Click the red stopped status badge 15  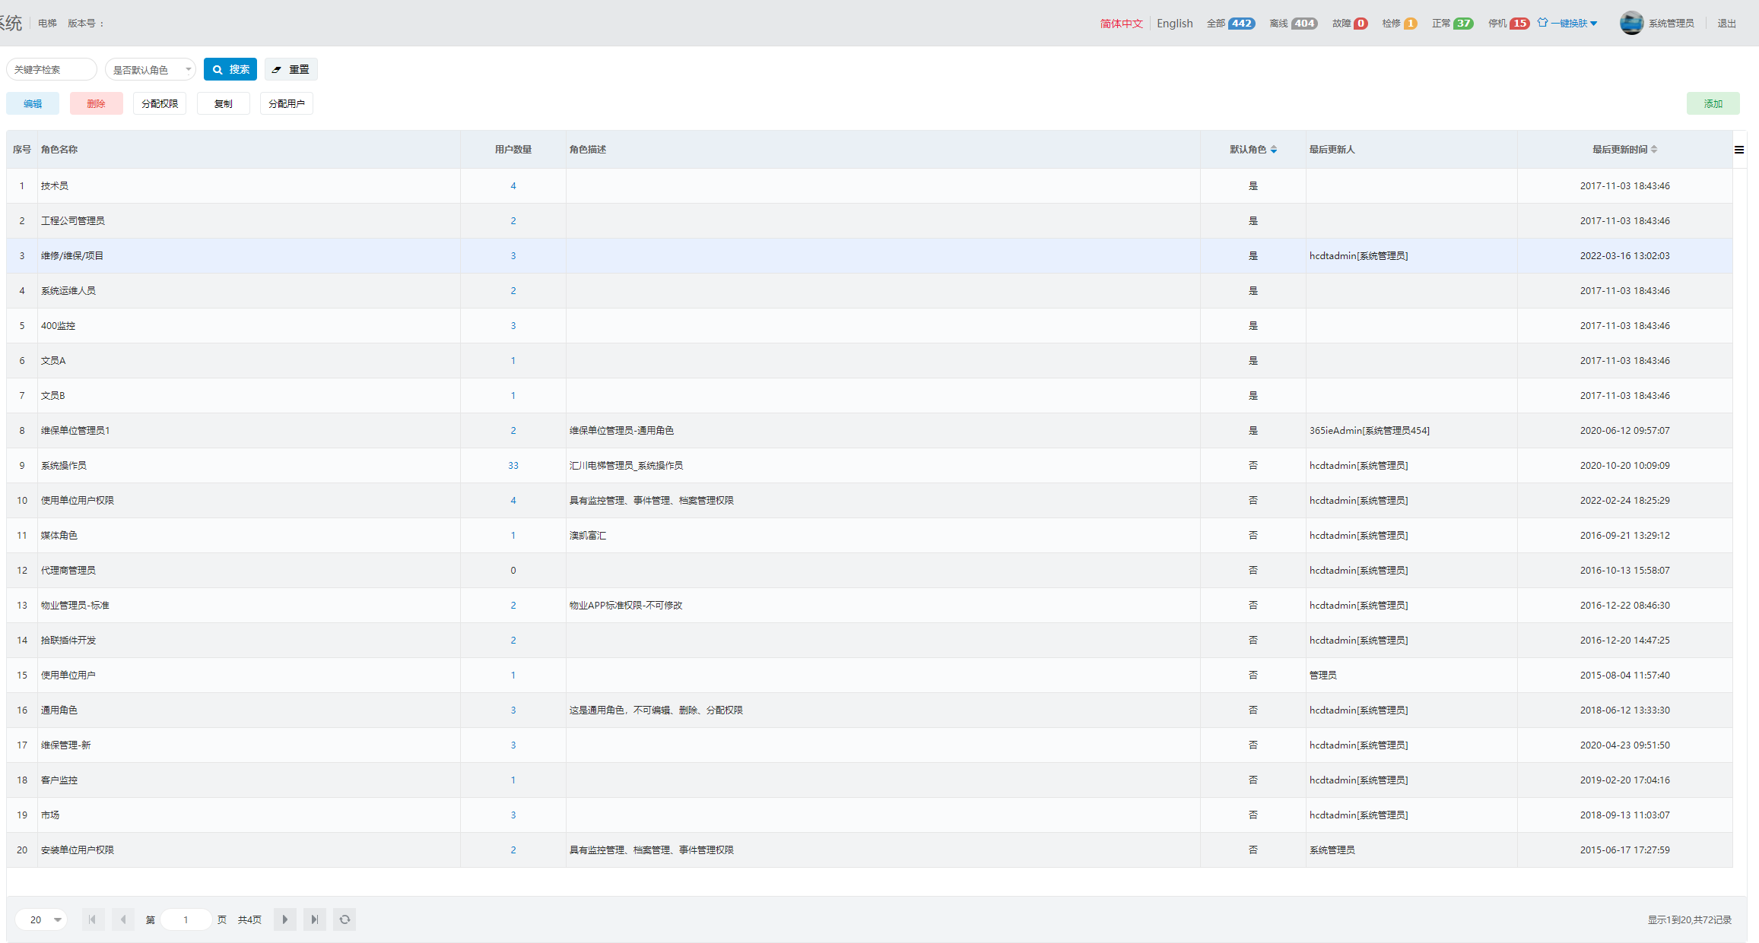pos(1519,24)
